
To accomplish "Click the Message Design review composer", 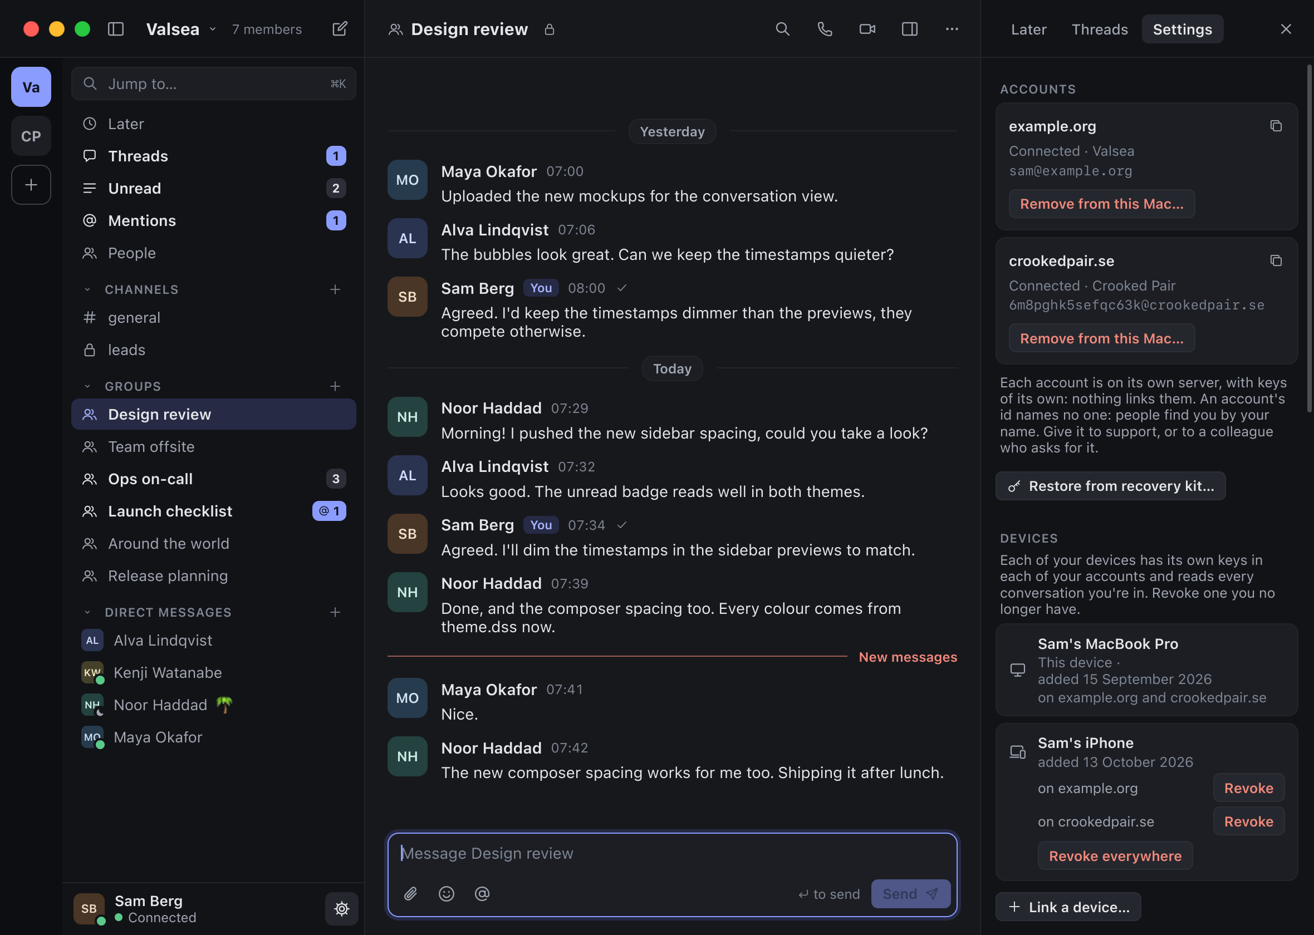I will click(x=672, y=853).
